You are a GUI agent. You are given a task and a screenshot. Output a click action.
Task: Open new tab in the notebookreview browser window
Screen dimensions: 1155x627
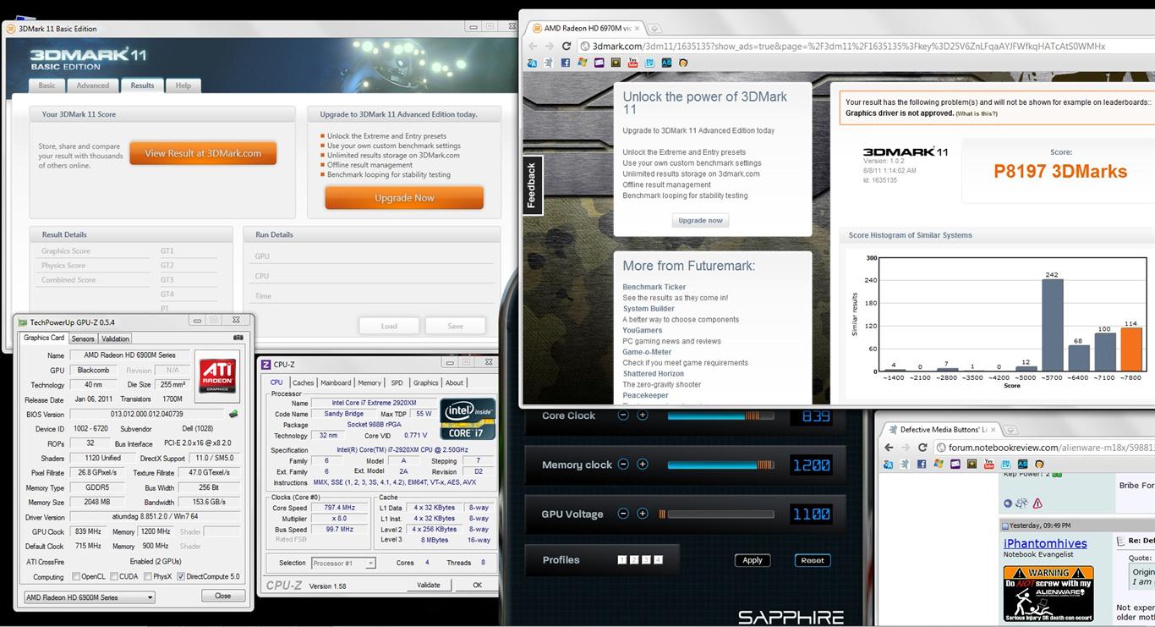(1010, 430)
